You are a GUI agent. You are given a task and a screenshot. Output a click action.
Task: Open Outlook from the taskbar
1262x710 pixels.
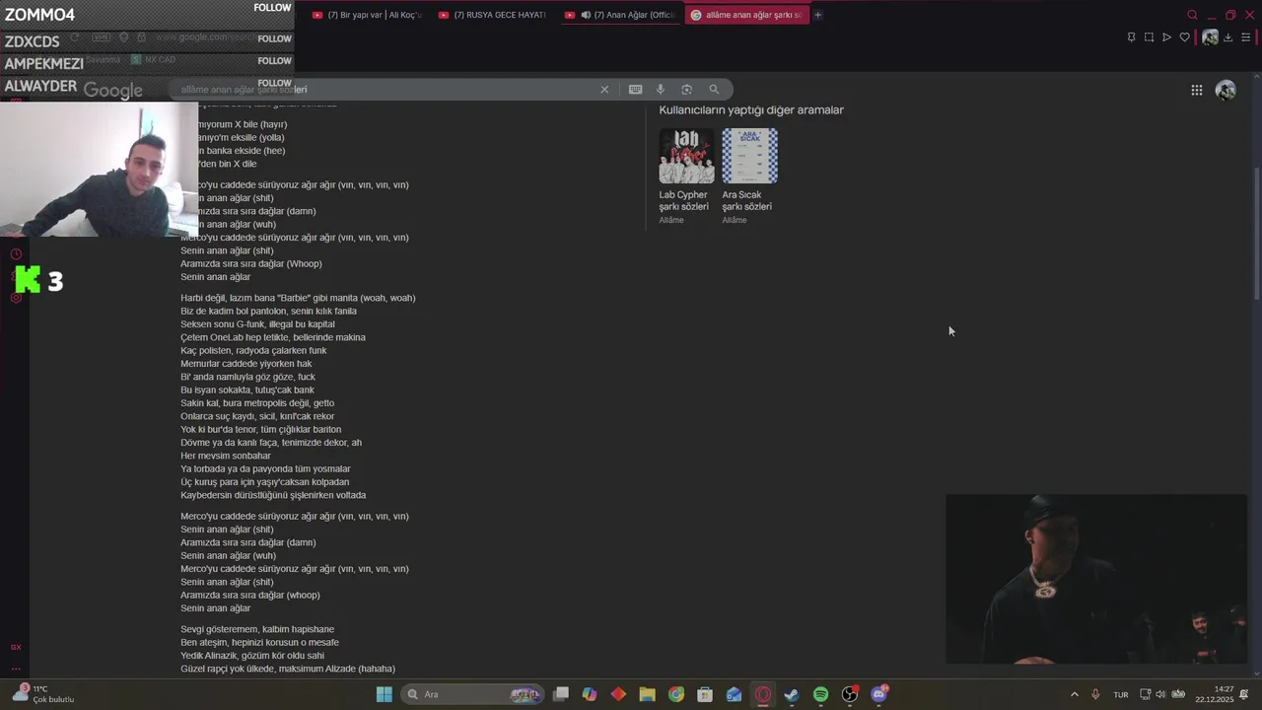pos(734,694)
